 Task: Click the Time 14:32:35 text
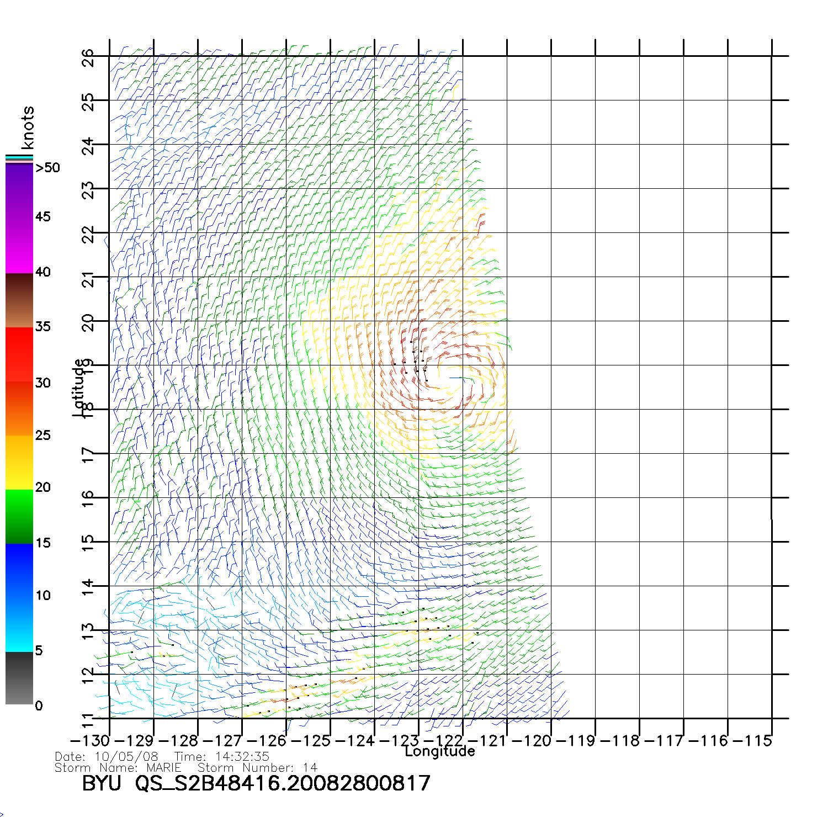tap(222, 756)
